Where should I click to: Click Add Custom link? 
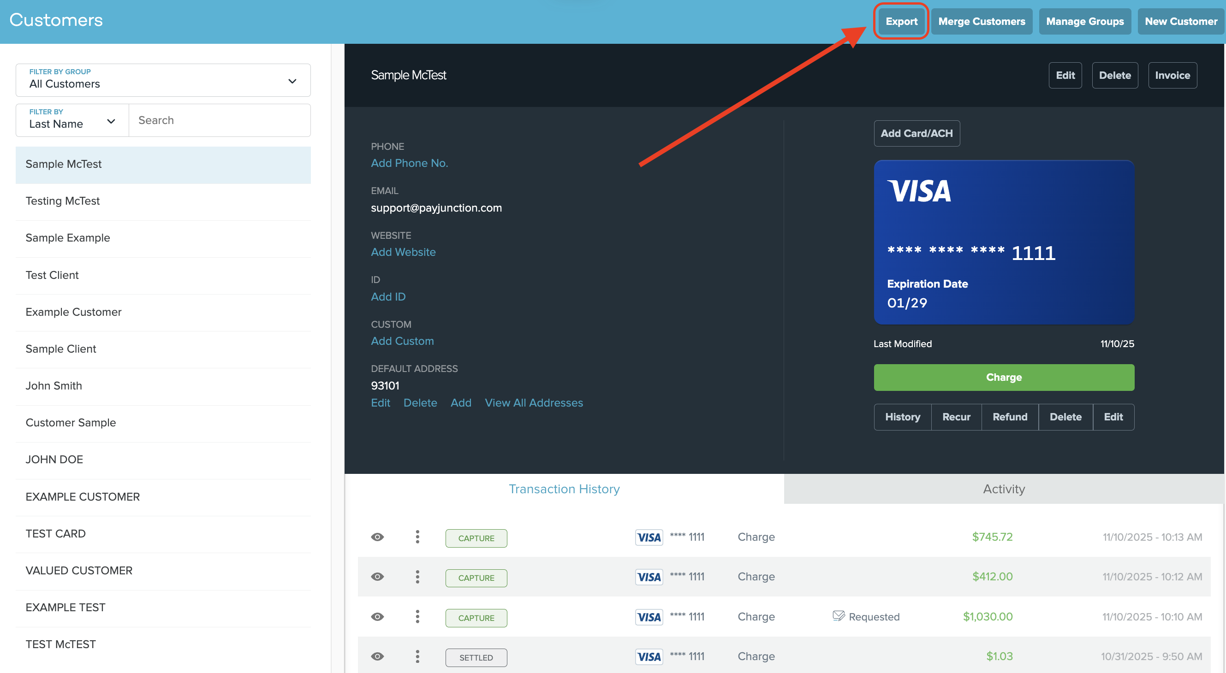click(x=402, y=341)
